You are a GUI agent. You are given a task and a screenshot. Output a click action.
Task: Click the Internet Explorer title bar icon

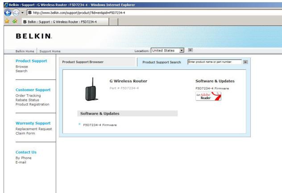pos(6,5)
